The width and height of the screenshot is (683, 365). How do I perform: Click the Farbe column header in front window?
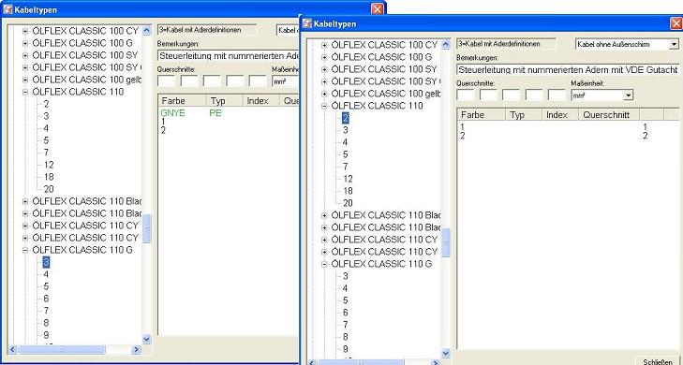tap(481, 115)
